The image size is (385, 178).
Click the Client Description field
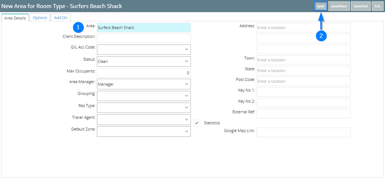pos(144,38)
